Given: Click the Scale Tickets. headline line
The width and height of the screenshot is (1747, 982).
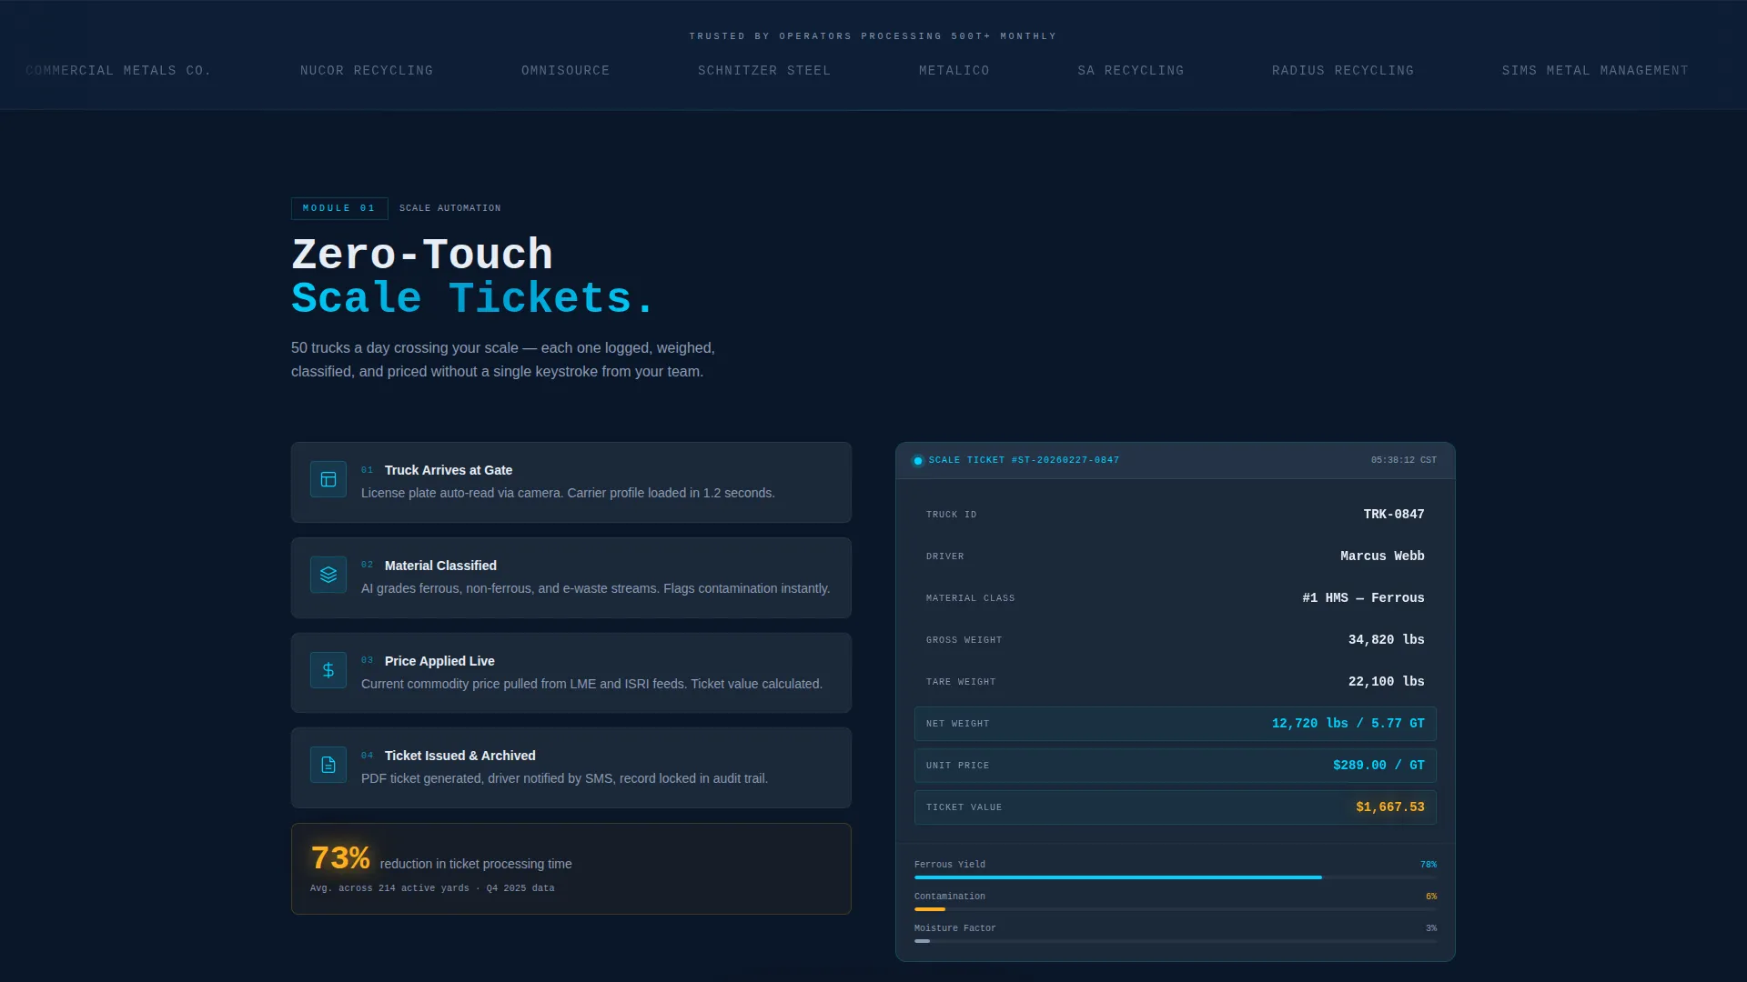Looking at the screenshot, I should pos(473,298).
